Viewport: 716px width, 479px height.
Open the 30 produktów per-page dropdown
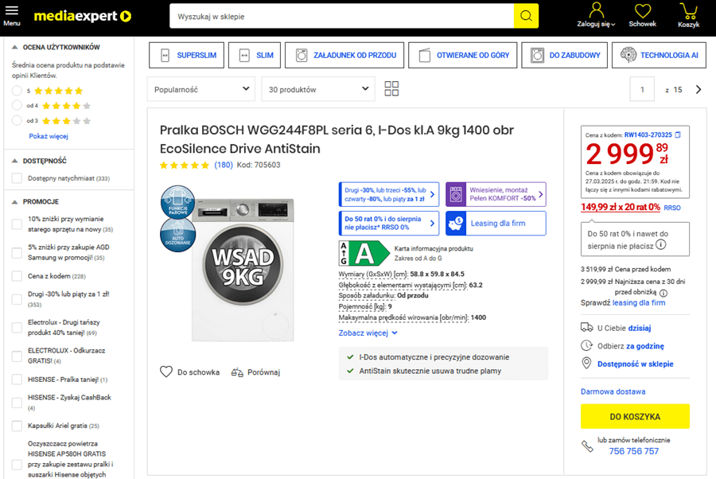click(x=317, y=89)
